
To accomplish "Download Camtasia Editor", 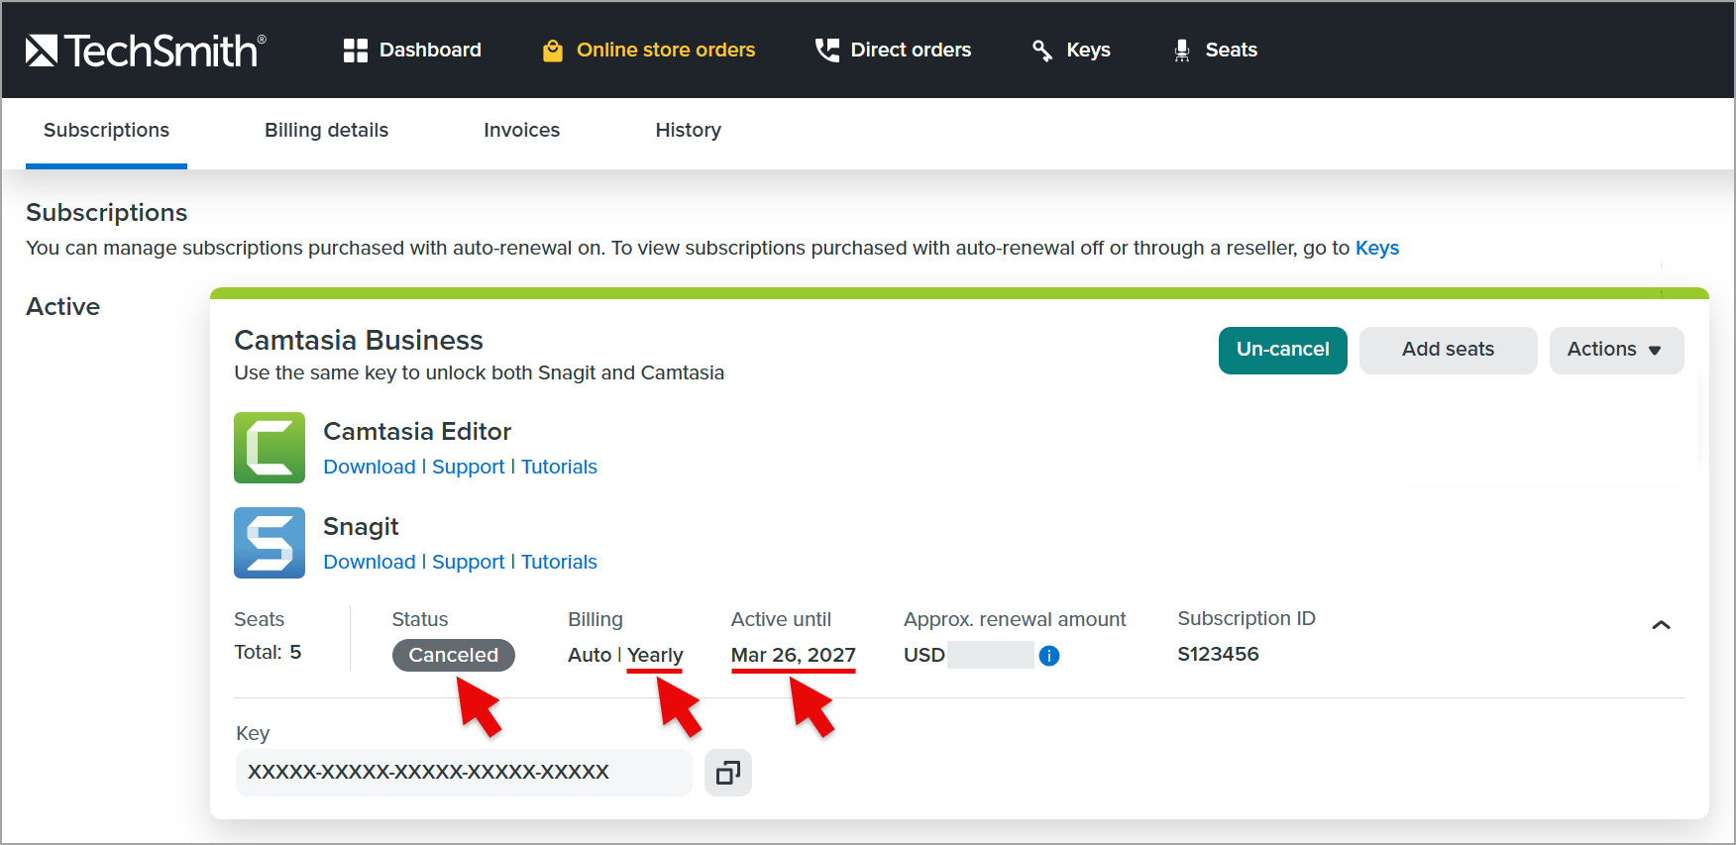I will [x=370, y=468].
